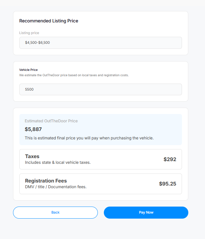This screenshot has width=205, height=239.
Task: Click the "DMV / title / Documentation fees" text
Action: (x=56, y=187)
